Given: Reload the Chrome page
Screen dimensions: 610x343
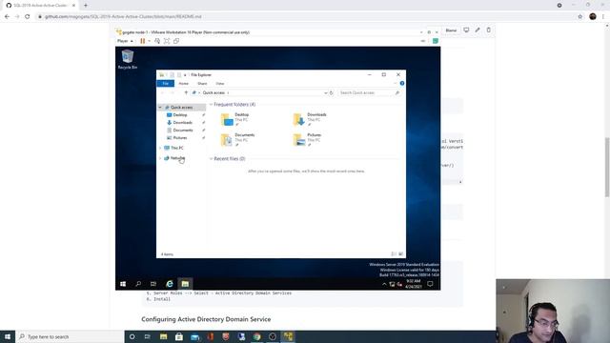Looking at the screenshot, I should click(x=28, y=17).
